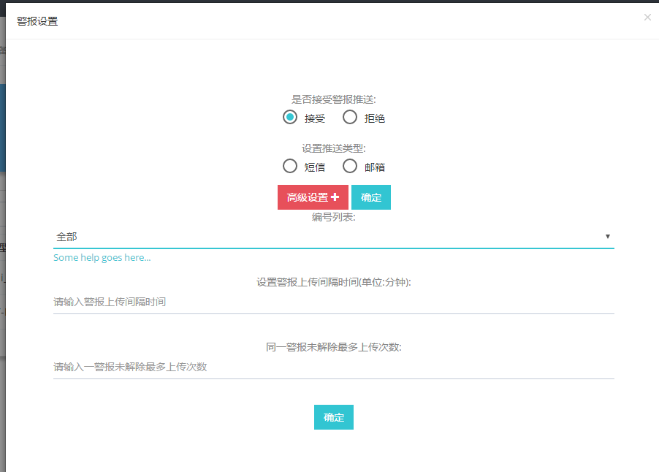Click the 警报设置 dialog title
The width and height of the screenshot is (659, 472).
point(37,21)
